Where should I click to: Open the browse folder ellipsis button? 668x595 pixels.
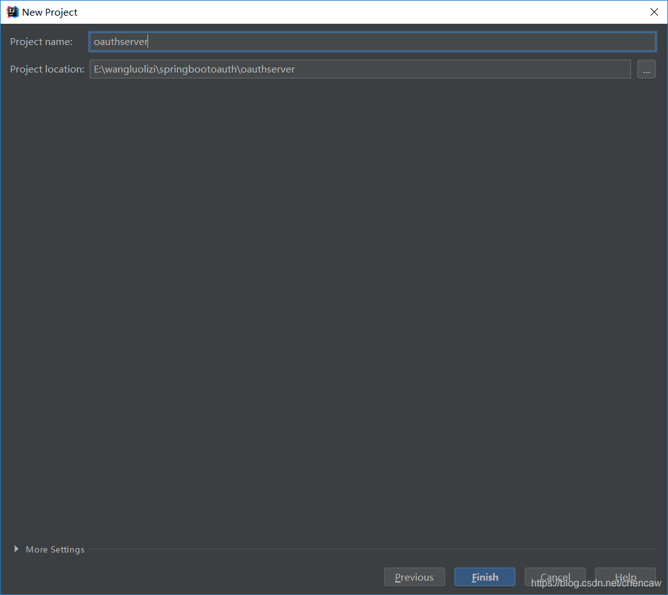646,69
